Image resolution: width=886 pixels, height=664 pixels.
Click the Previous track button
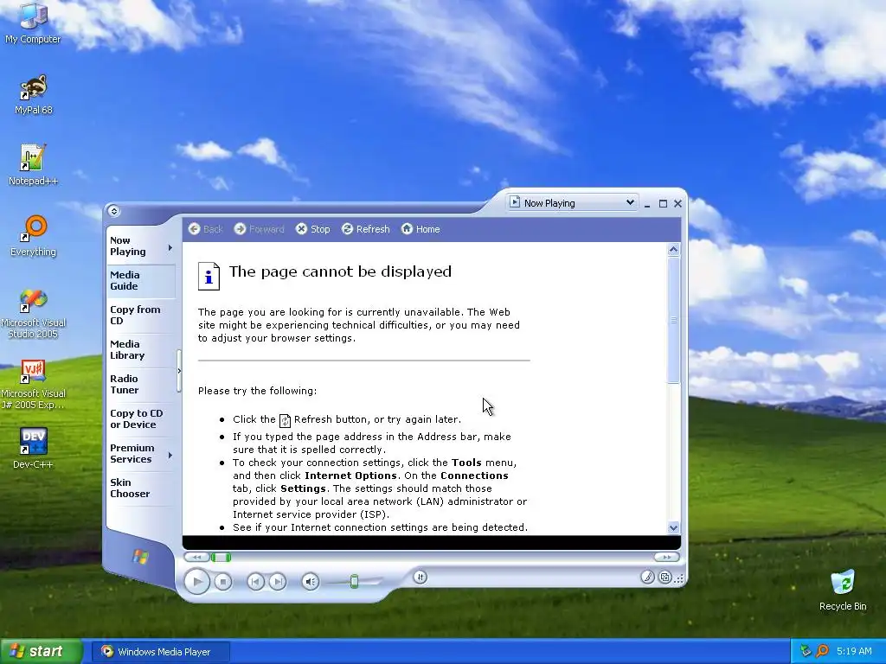[x=255, y=581]
